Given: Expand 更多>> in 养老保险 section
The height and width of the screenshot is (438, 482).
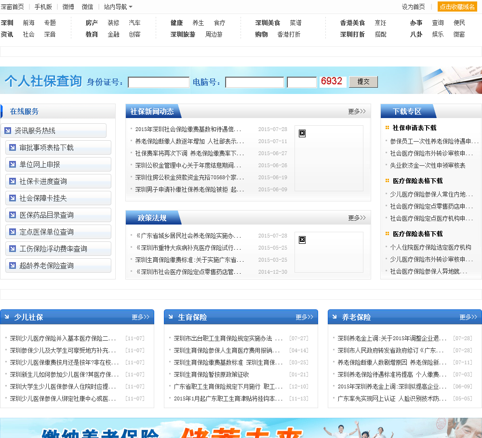Looking at the screenshot, I should click(x=468, y=317).
